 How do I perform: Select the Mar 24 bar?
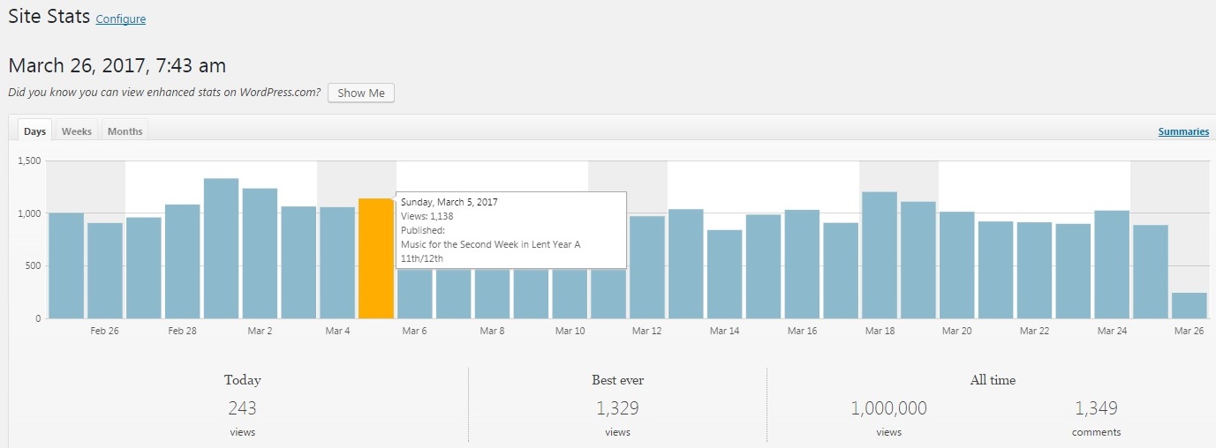1112,265
